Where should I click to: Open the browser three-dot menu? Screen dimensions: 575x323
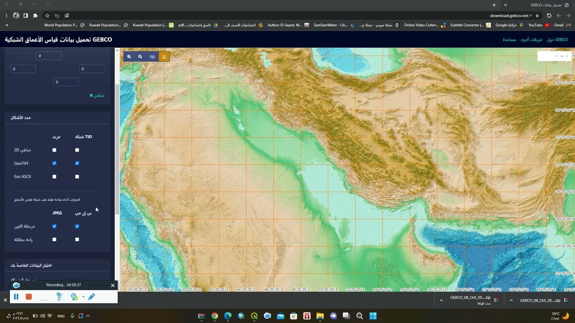coord(6,15)
